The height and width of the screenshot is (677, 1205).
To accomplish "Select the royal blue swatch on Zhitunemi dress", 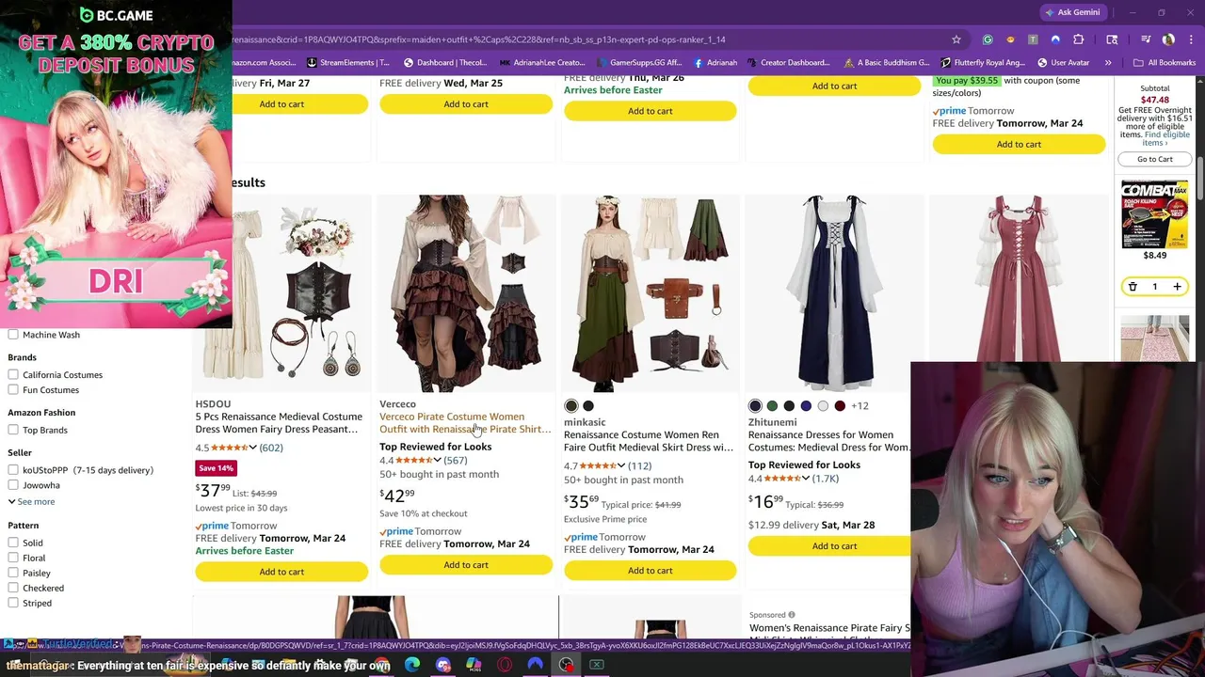I will point(806,406).
